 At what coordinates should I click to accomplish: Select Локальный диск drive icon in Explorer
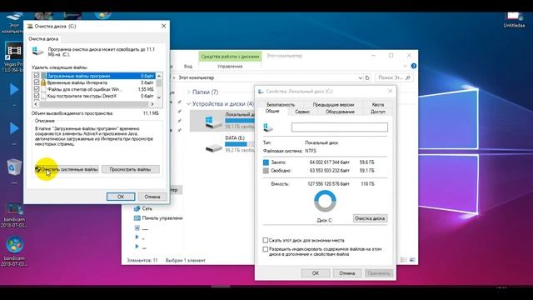click(x=213, y=122)
